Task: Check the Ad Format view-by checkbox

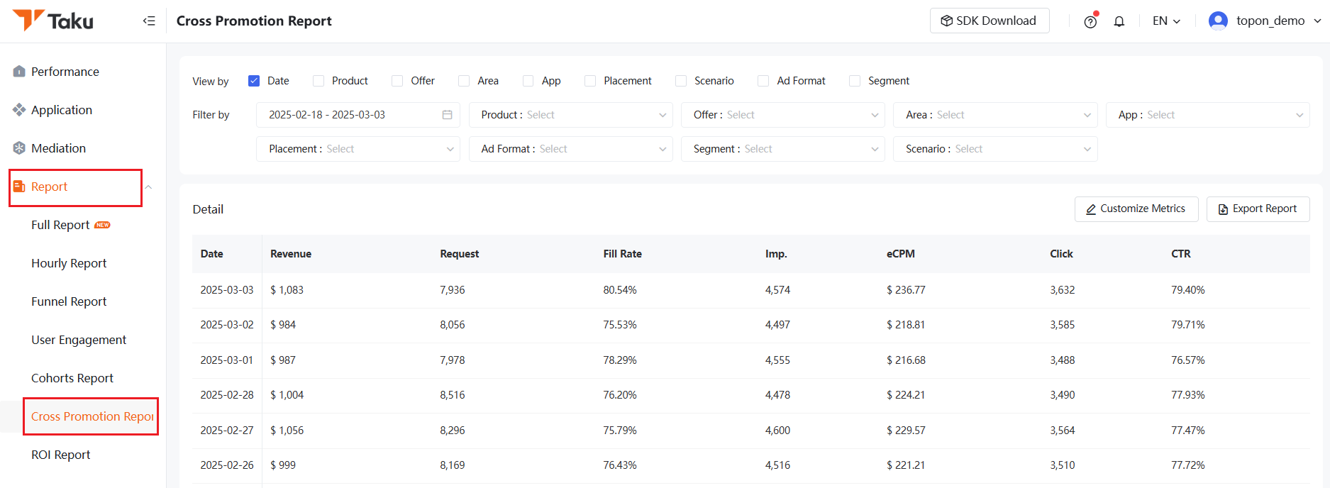Action: pyautogui.click(x=763, y=81)
